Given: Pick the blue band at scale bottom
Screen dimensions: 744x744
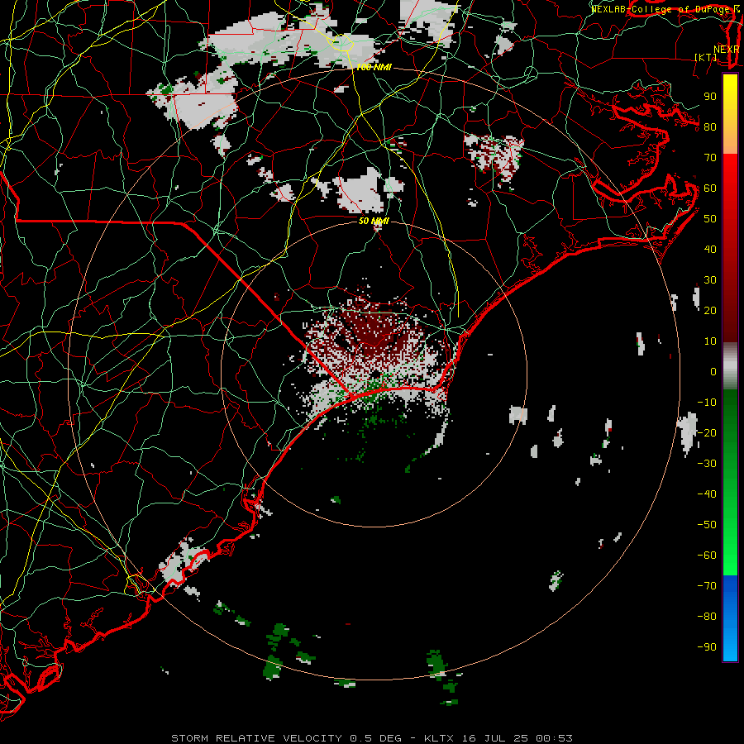Looking at the screenshot, I should [730, 618].
